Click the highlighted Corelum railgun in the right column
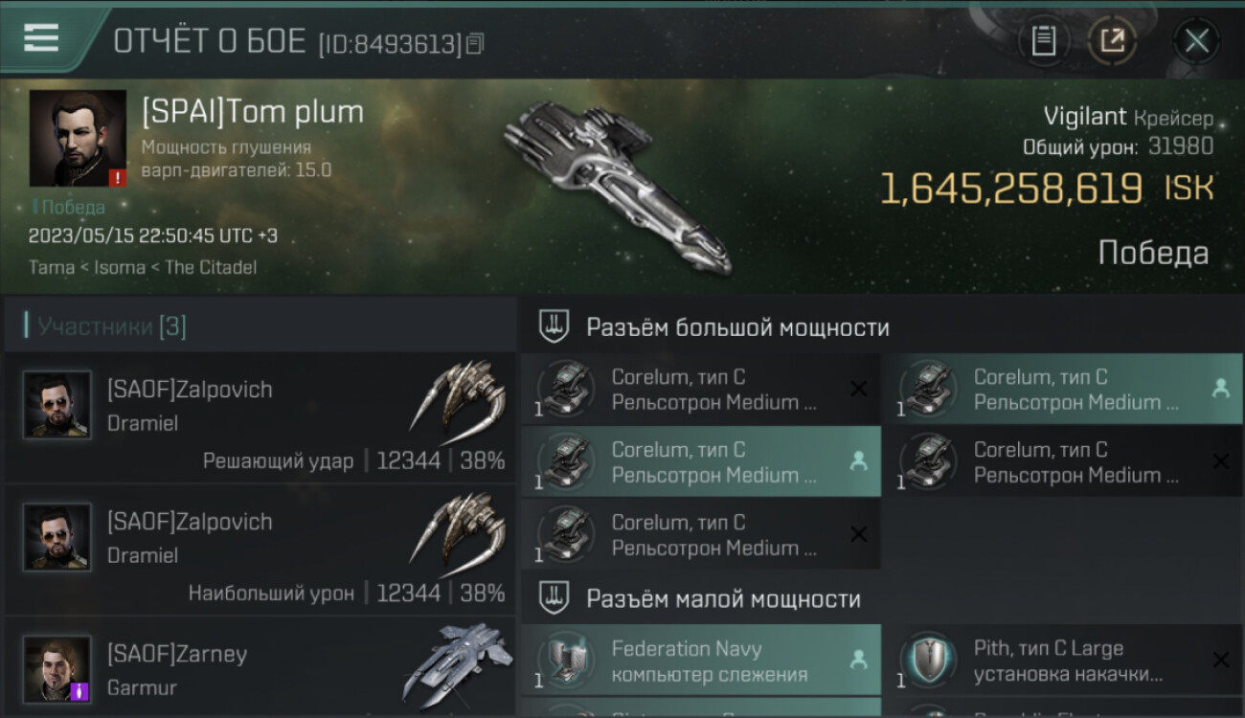Viewport: 1245px width, 718px height. pos(1063,389)
